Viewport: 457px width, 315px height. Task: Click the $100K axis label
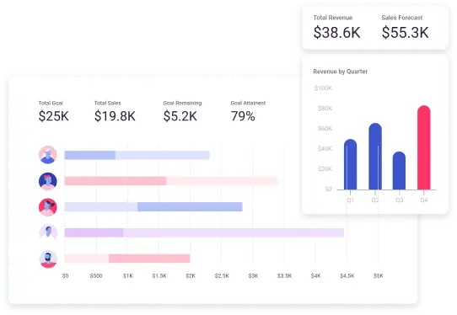coord(323,88)
